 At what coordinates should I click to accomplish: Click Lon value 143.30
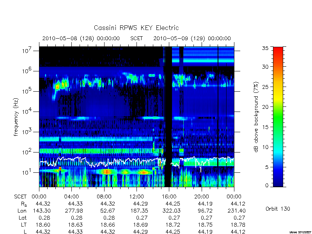click(42, 211)
